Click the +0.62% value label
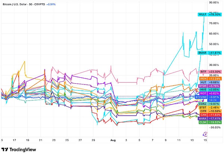This screenshot has width=224, height=154. point(214,93)
